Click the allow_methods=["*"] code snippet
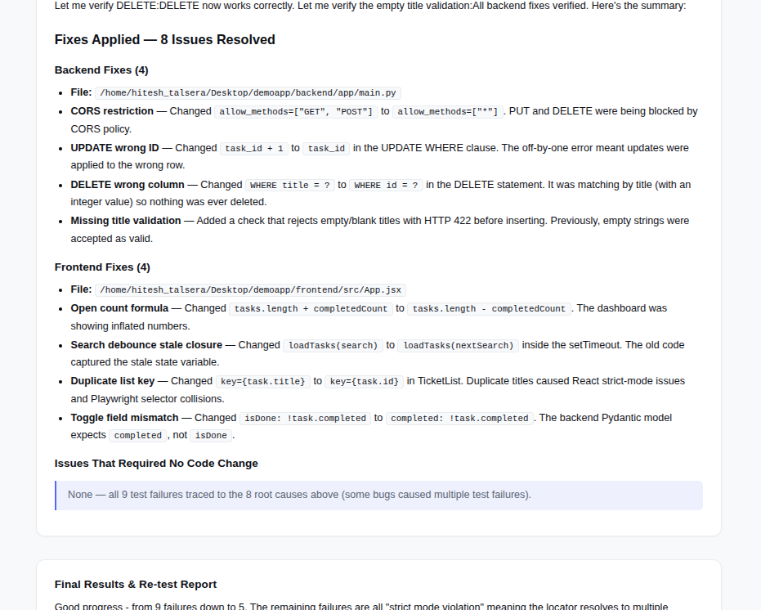The height and width of the screenshot is (610, 761). pyautogui.click(x=447, y=112)
